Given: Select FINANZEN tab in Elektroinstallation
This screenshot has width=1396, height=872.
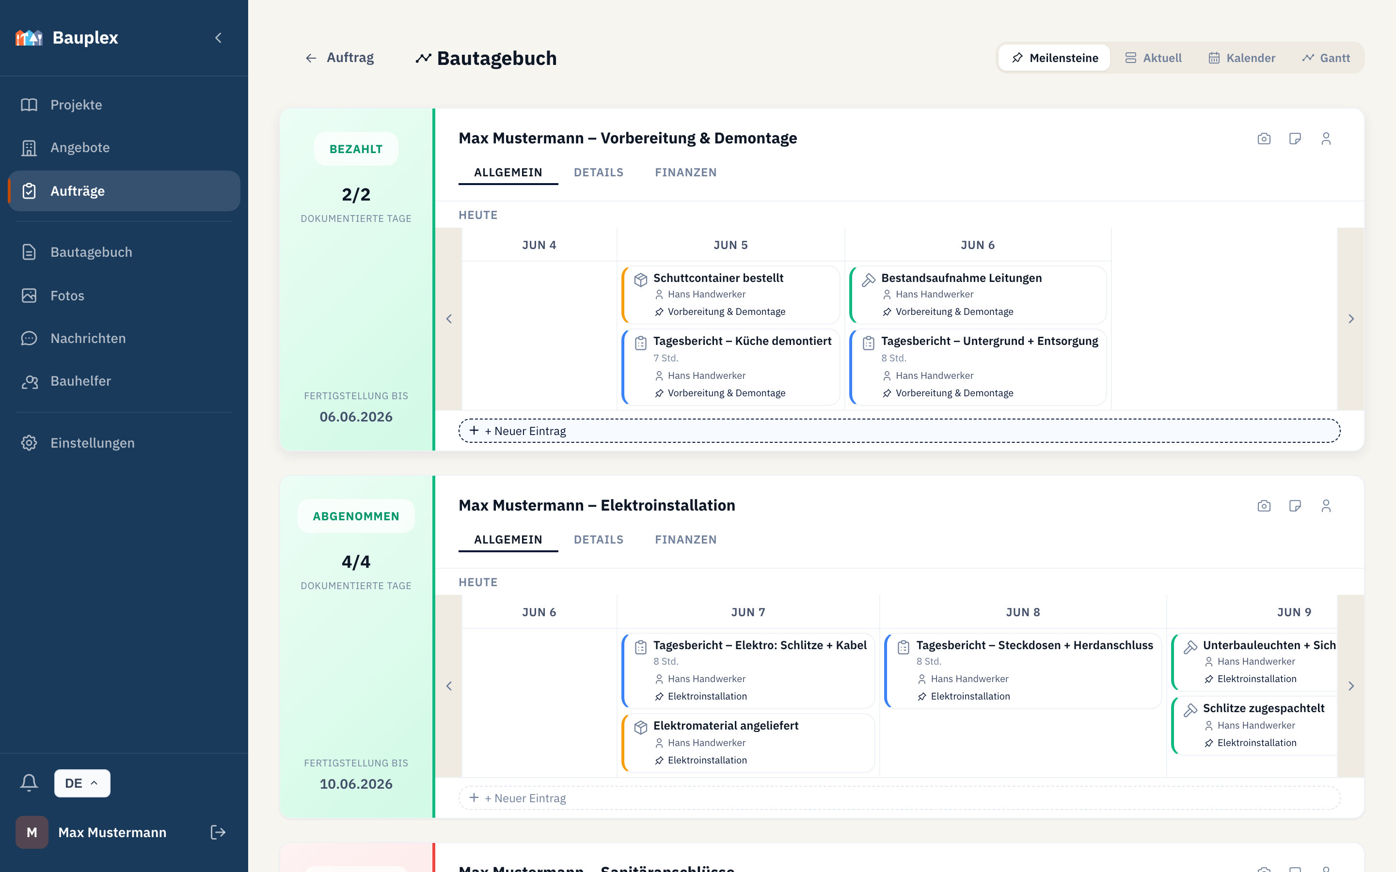Looking at the screenshot, I should (x=686, y=540).
